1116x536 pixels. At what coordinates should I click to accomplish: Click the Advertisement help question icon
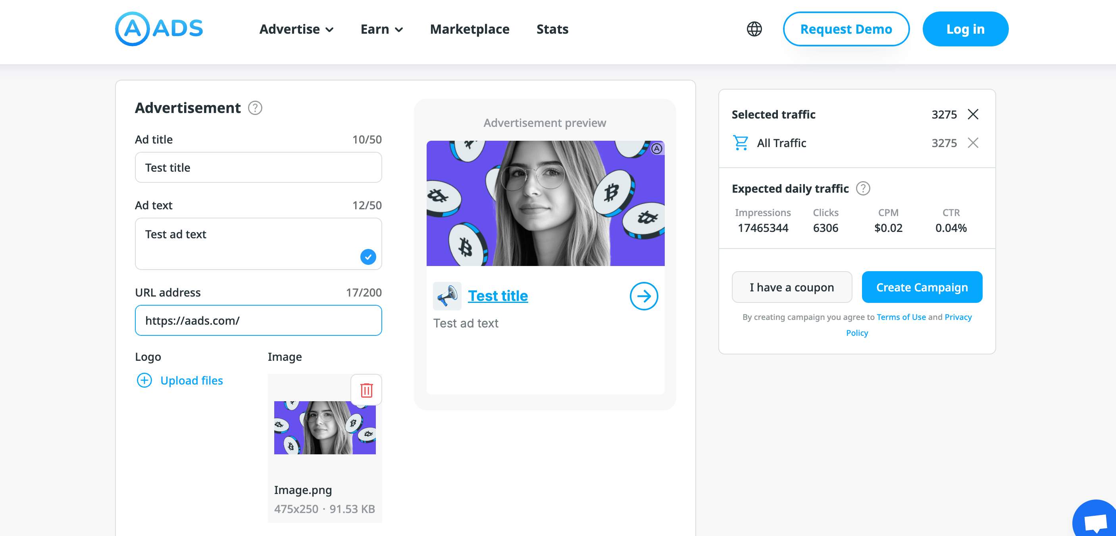(255, 108)
